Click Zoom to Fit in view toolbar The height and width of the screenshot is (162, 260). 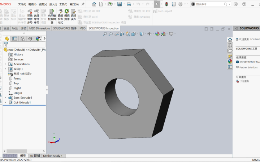[x=105, y=34]
